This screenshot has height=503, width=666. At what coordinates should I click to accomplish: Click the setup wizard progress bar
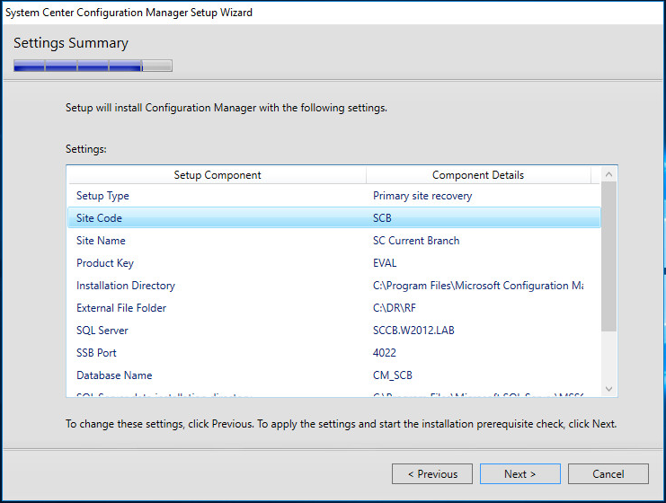(x=93, y=66)
